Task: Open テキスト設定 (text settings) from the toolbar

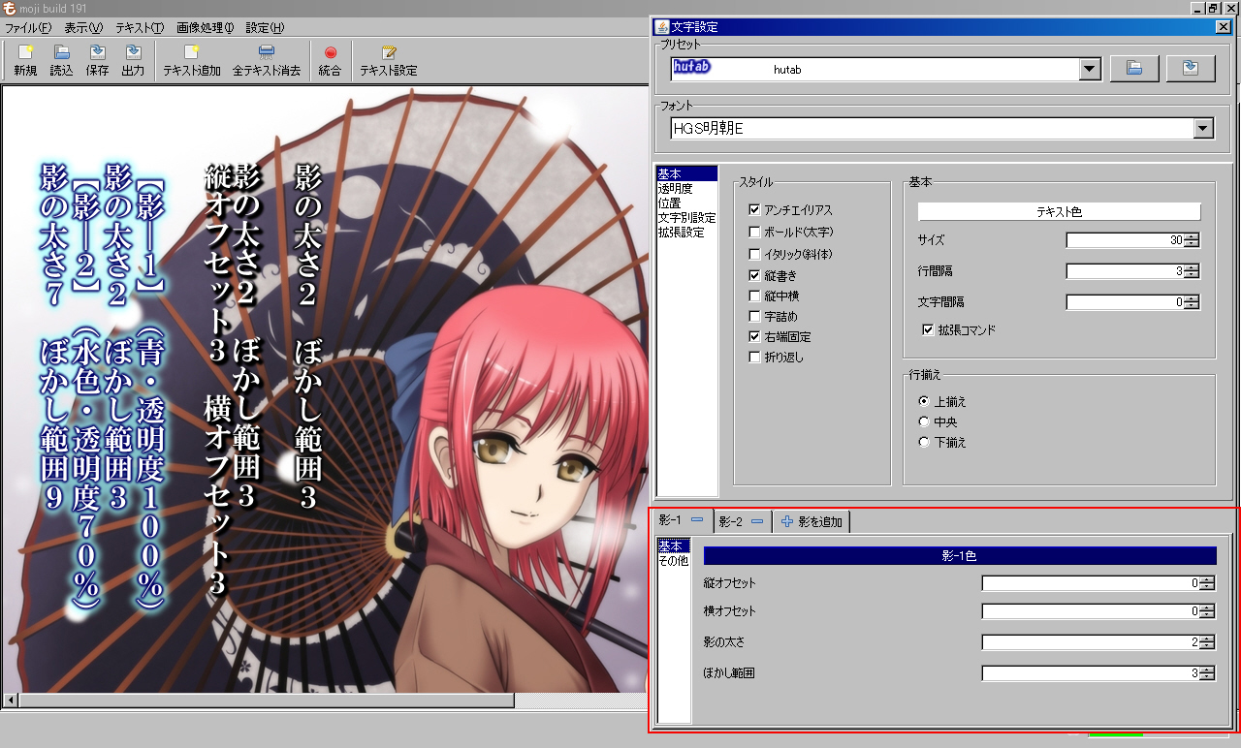Action: point(389,61)
